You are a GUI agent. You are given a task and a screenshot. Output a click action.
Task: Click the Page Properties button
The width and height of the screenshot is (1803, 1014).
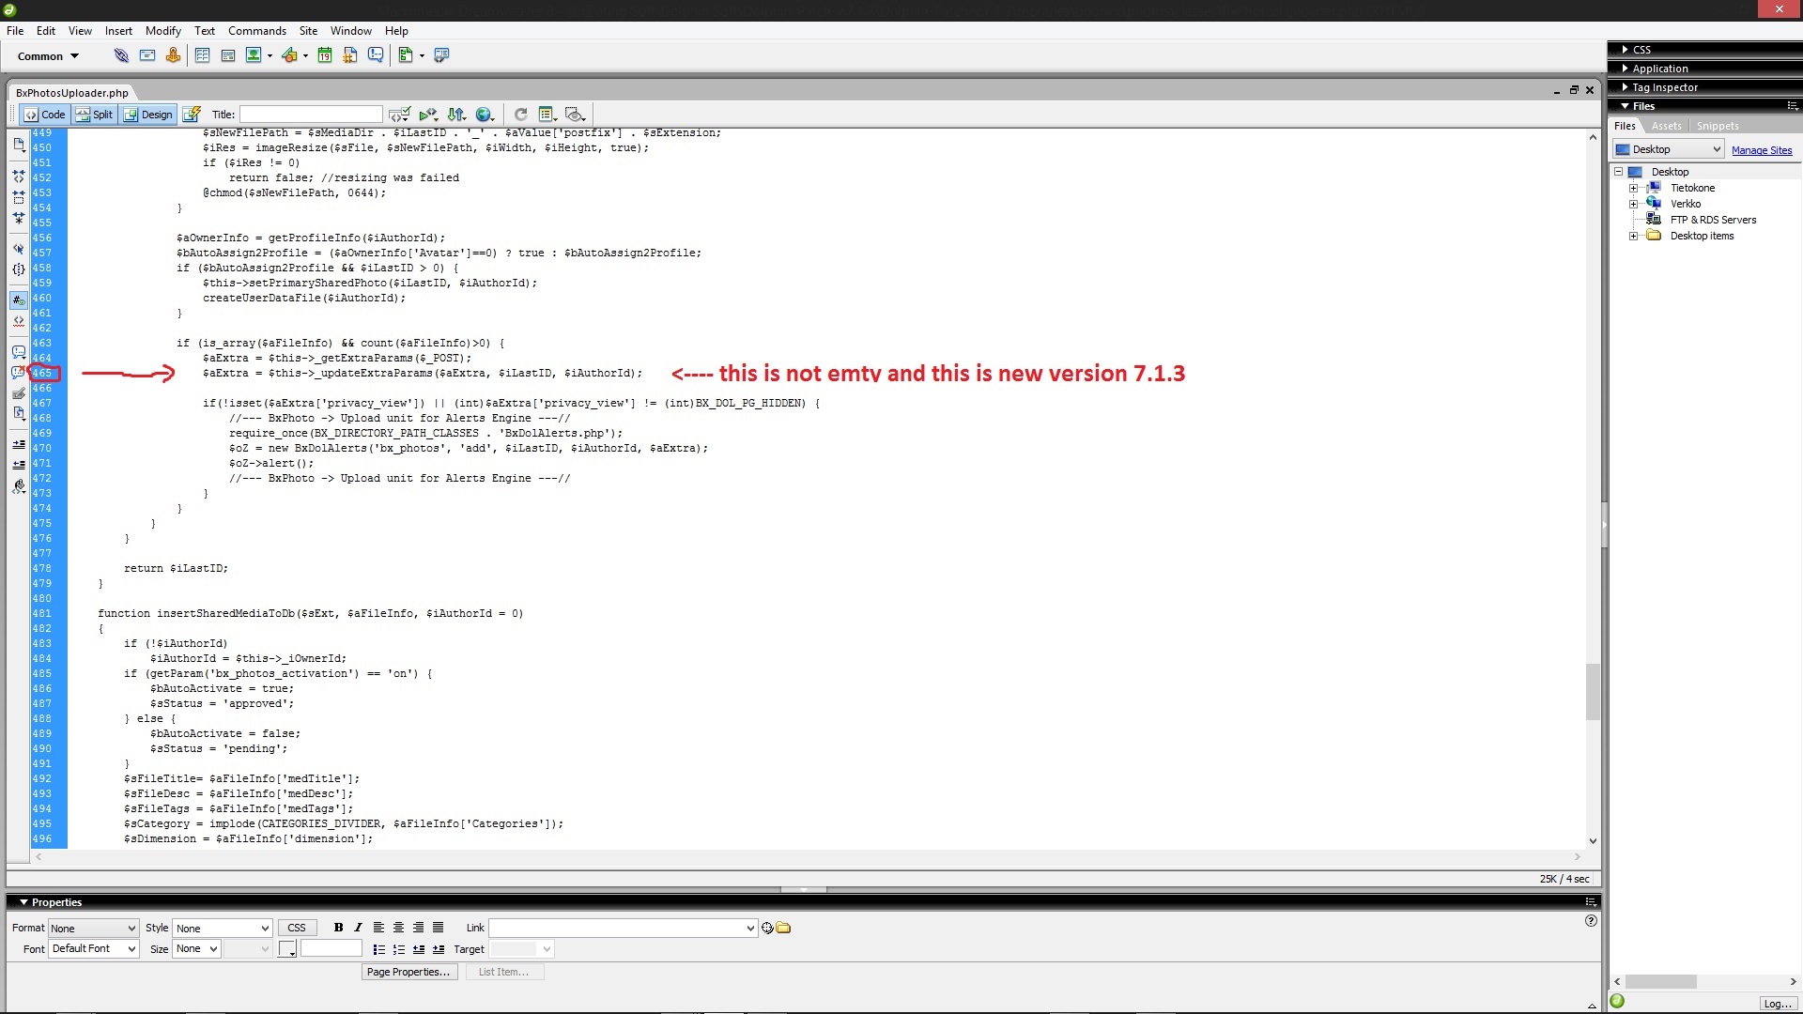coord(408,973)
